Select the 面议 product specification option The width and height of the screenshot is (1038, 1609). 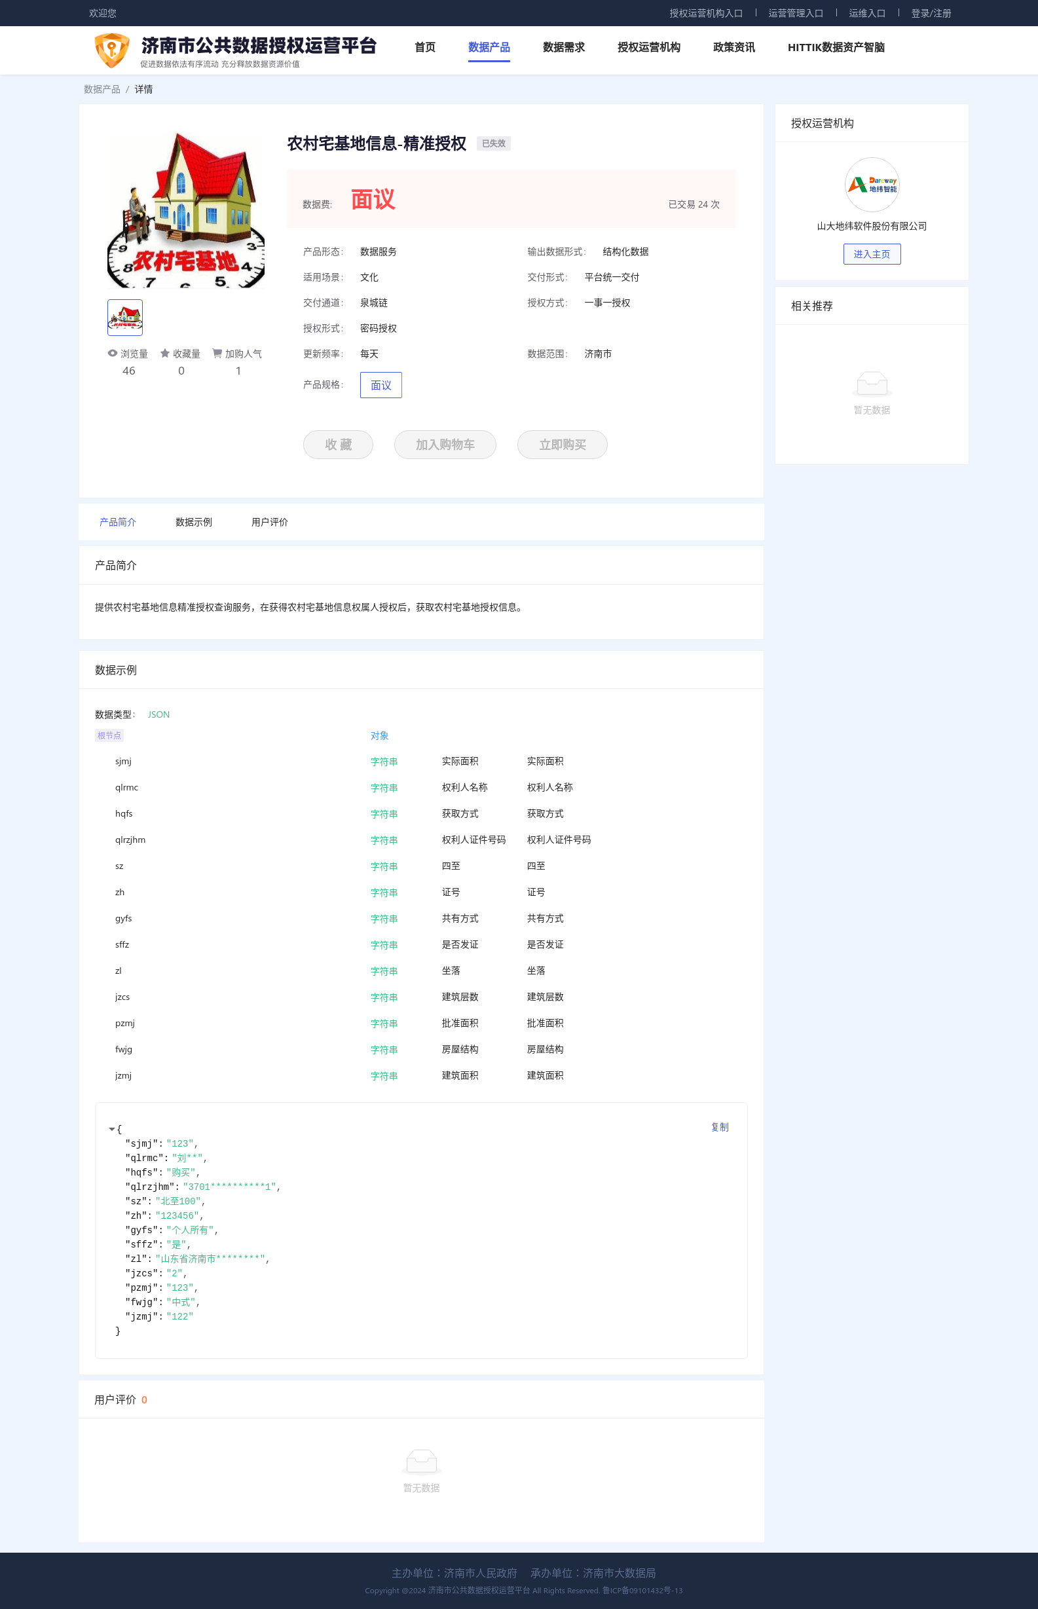pyautogui.click(x=381, y=386)
